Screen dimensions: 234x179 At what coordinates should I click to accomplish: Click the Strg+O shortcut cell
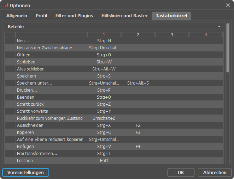pos(104,55)
